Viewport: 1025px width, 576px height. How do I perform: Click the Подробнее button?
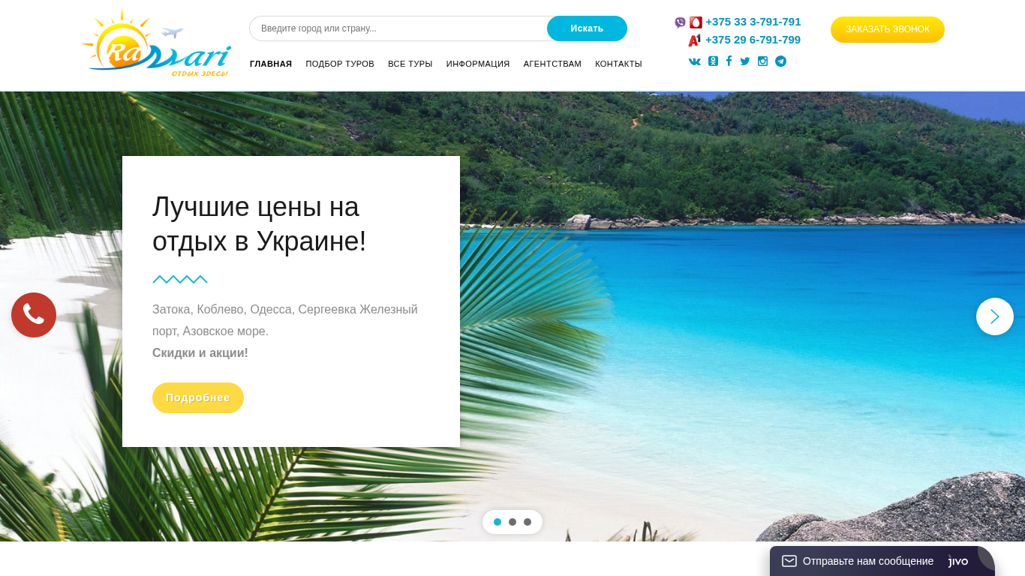[x=198, y=397]
